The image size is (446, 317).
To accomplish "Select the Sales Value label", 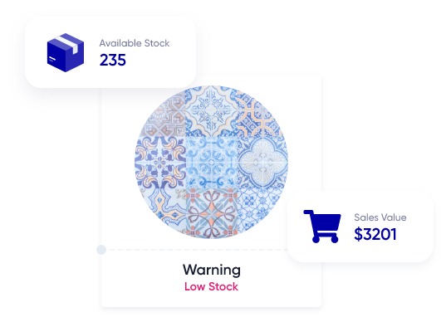I will 380,217.
